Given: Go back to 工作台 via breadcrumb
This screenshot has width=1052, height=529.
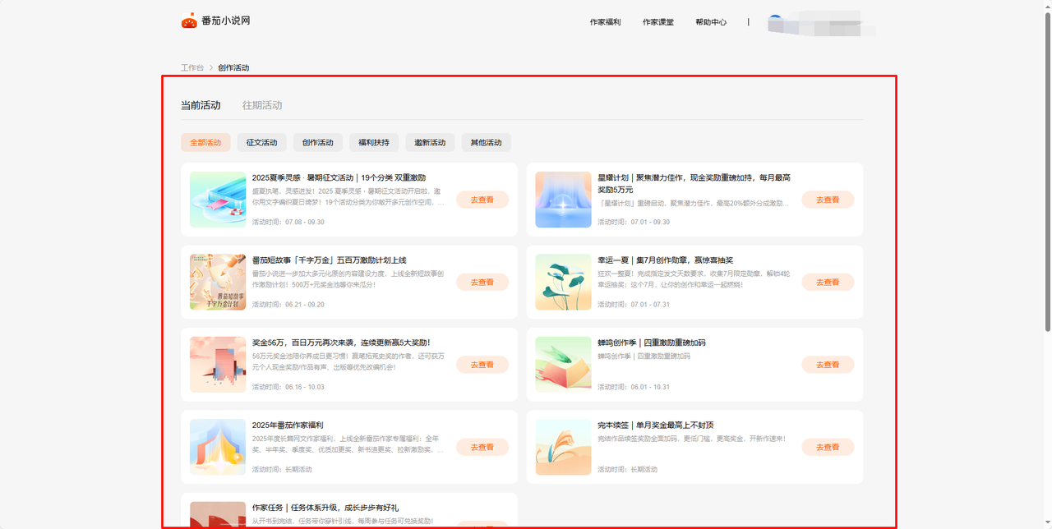Looking at the screenshot, I should point(192,67).
